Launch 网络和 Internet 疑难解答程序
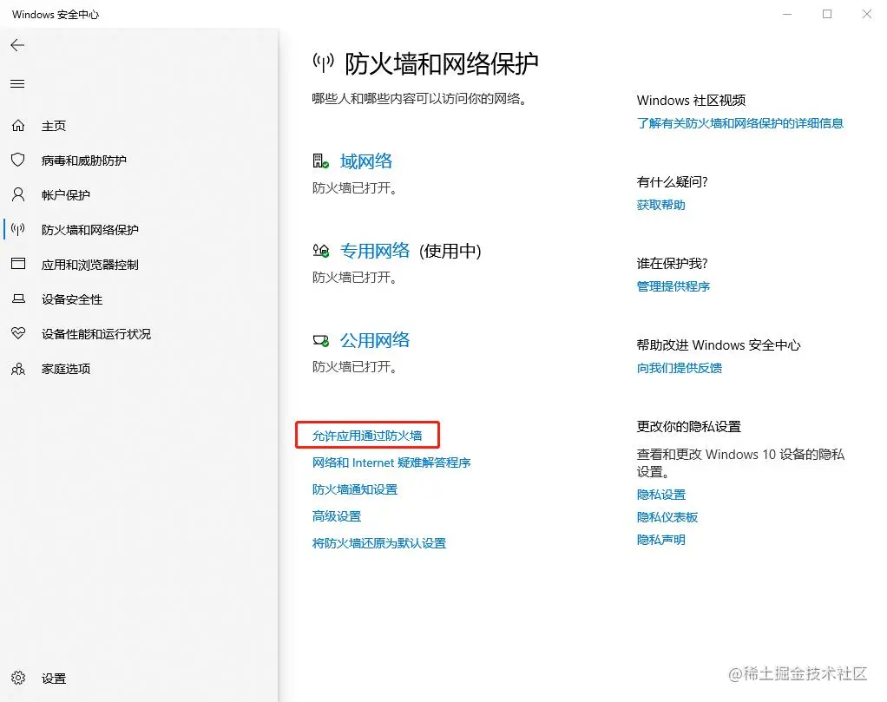887x702 pixels. click(391, 463)
